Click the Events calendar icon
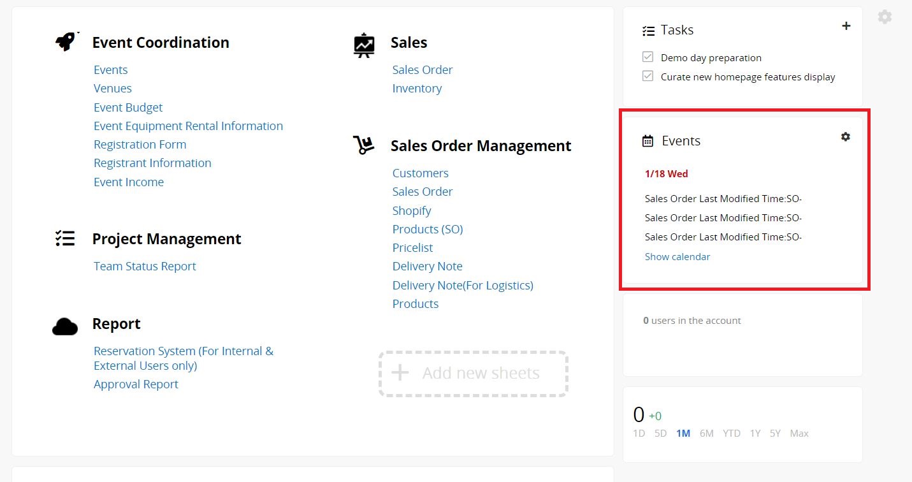The image size is (912, 482). click(648, 142)
